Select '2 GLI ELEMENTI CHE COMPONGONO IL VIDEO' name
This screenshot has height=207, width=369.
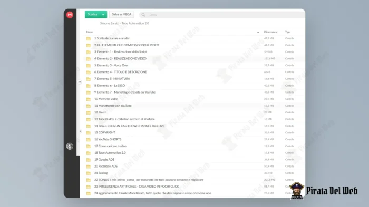tap(127, 45)
